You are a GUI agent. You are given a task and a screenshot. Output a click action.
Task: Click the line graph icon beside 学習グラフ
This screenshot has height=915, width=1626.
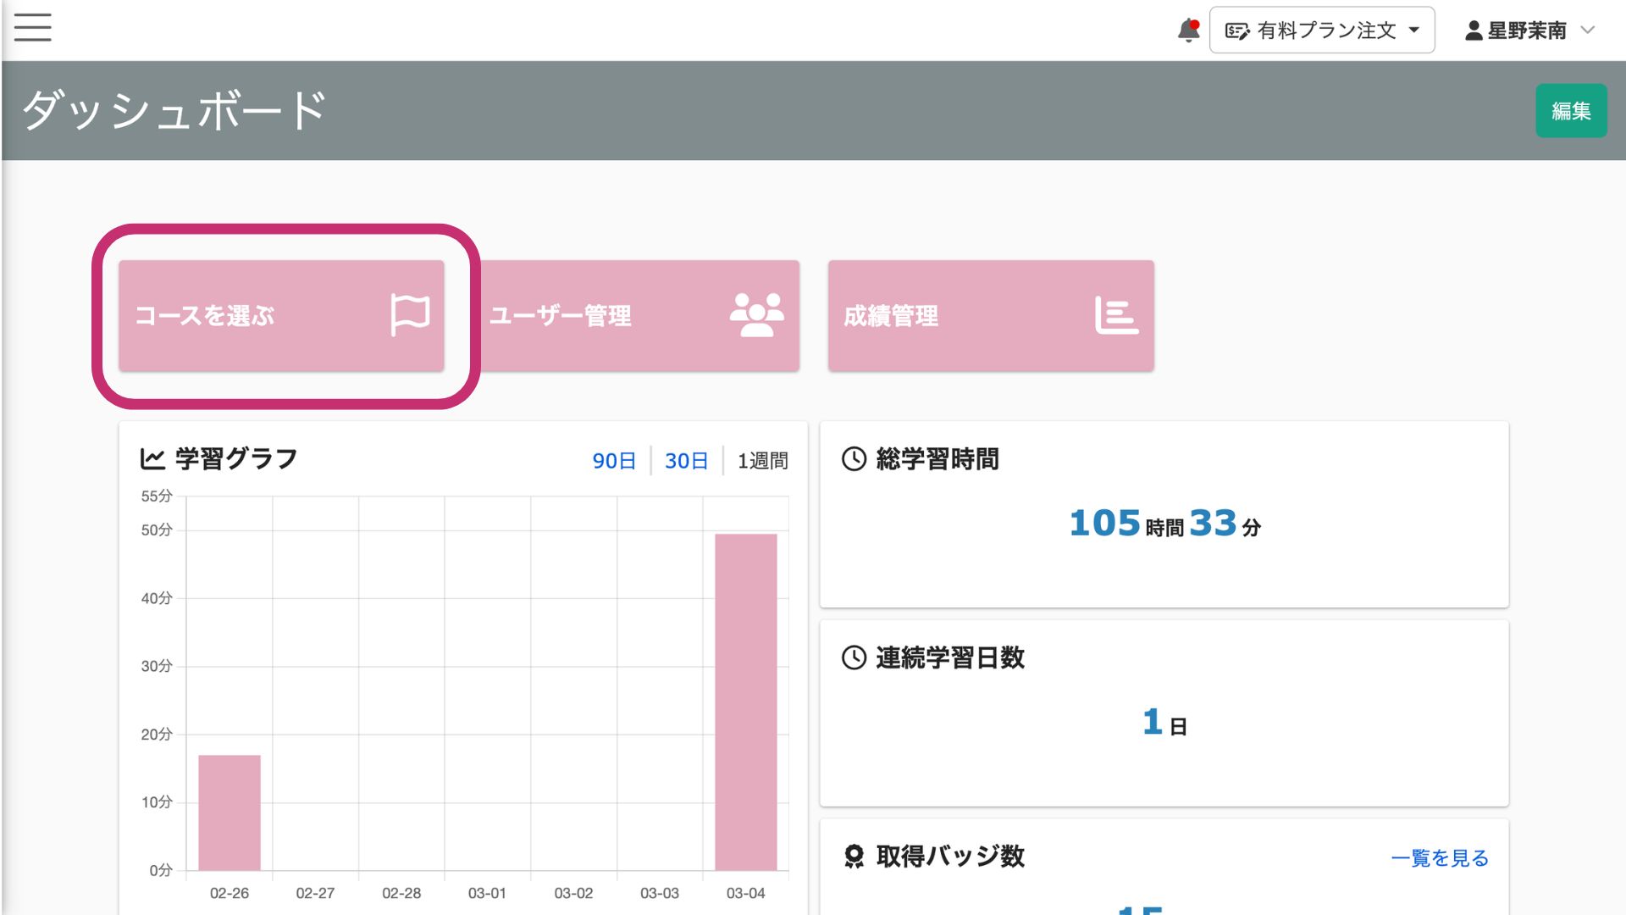click(x=152, y=459)
